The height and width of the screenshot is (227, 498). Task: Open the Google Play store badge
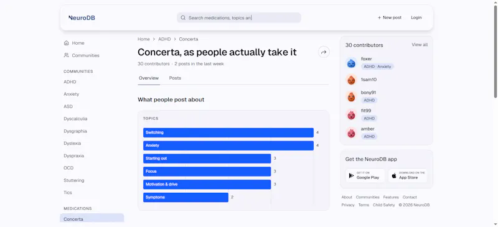coord(365,175)
